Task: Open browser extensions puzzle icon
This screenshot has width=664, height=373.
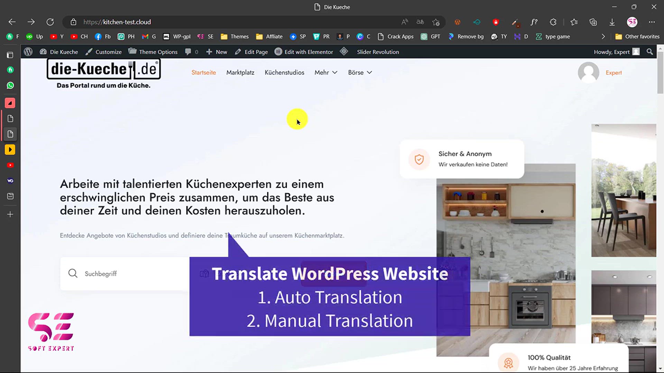Action: [553, 22]
